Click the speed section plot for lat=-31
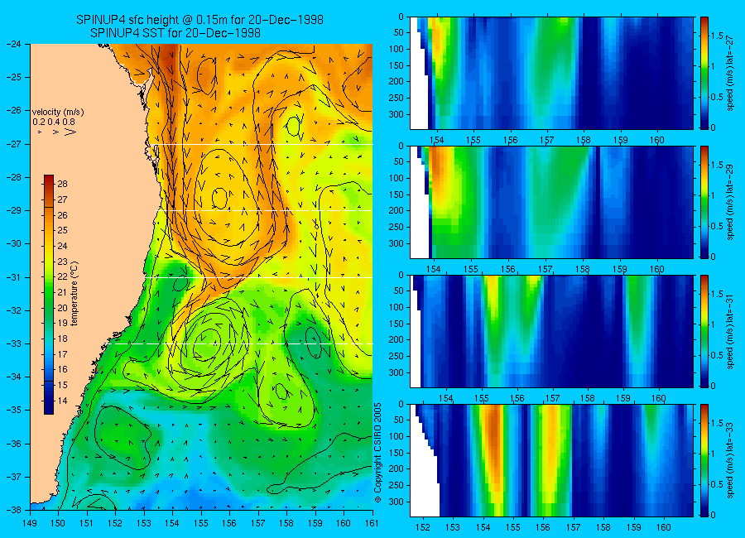745x538 pixels. tap(551, 332)
